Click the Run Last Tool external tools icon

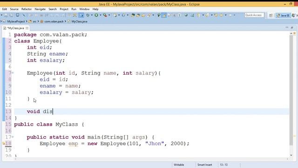[105, 15]
